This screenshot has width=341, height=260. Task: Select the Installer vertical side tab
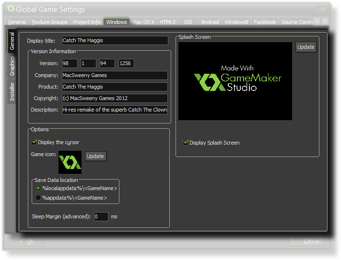12,91
